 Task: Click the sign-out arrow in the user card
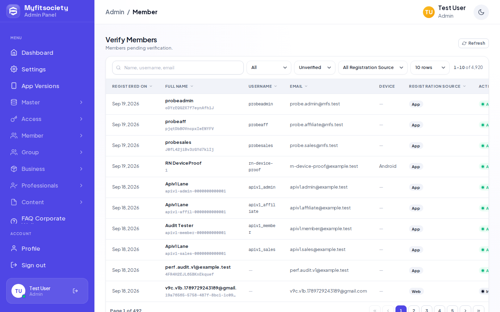point(75,291)
